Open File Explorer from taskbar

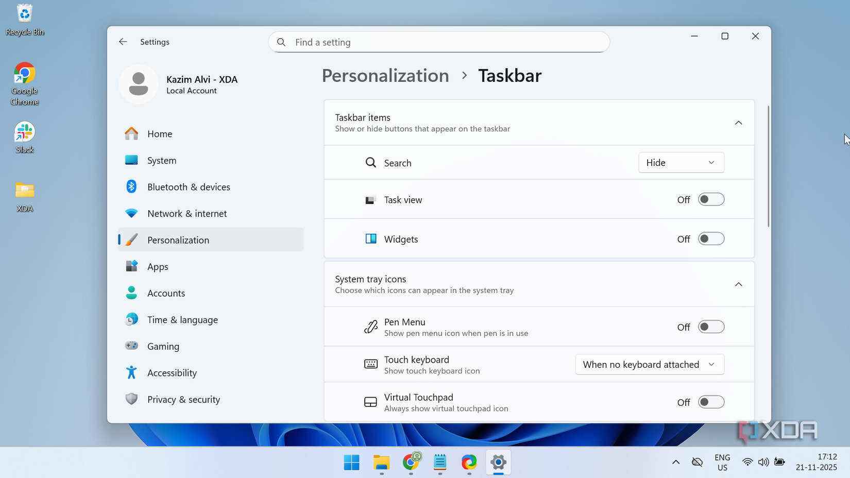381,463
